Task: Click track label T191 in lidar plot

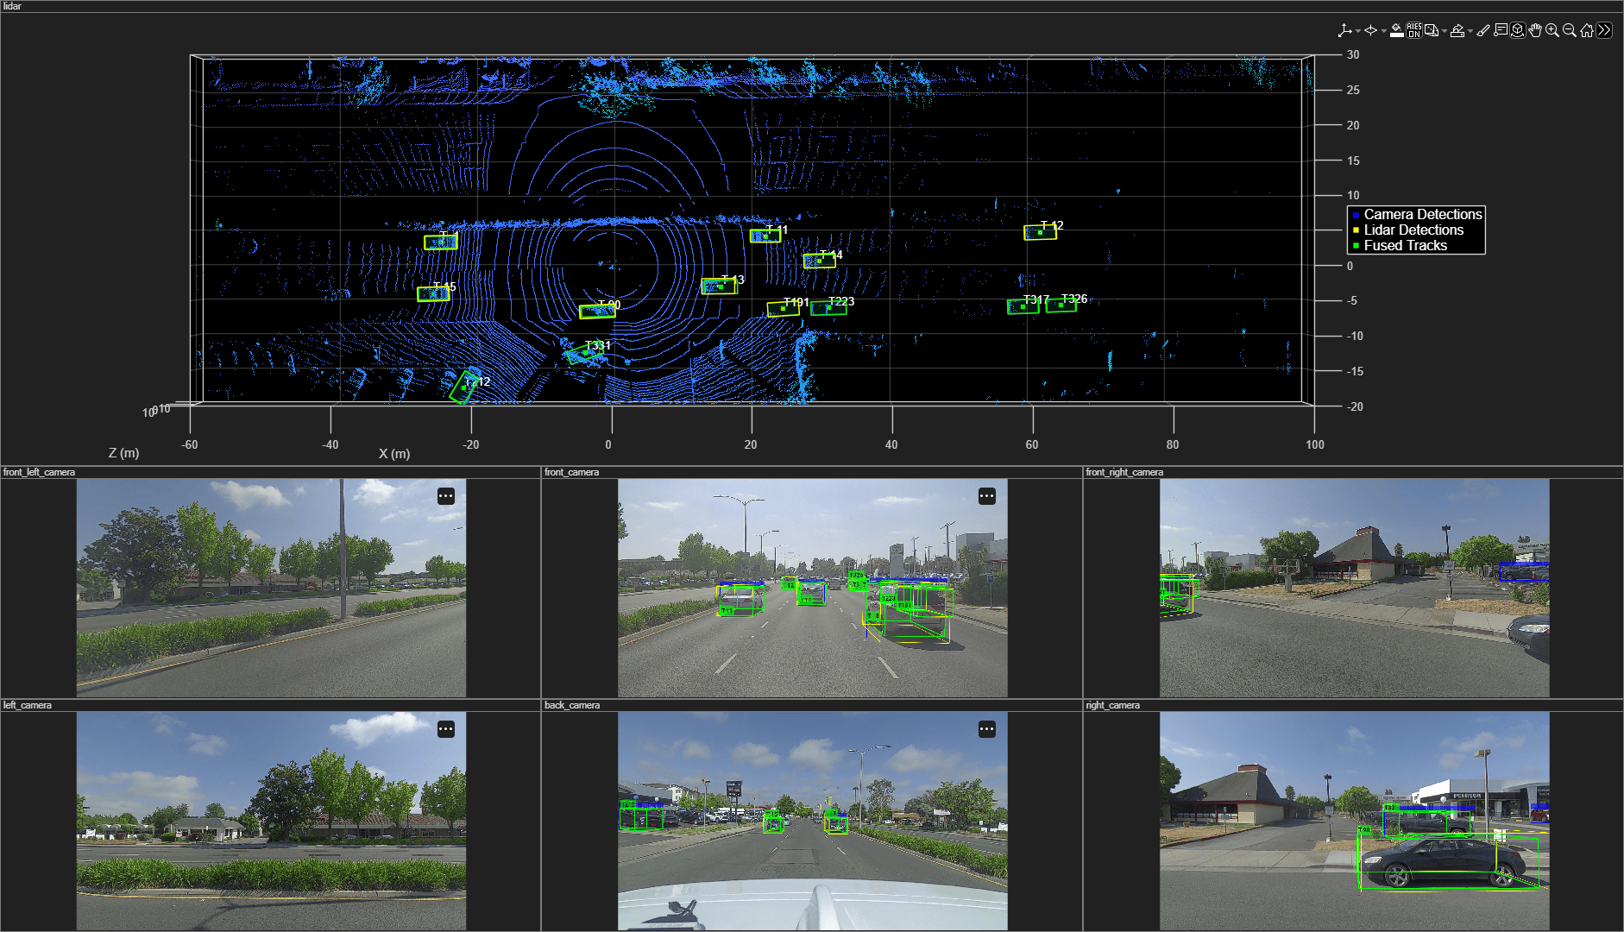Action: pos(796,302)
